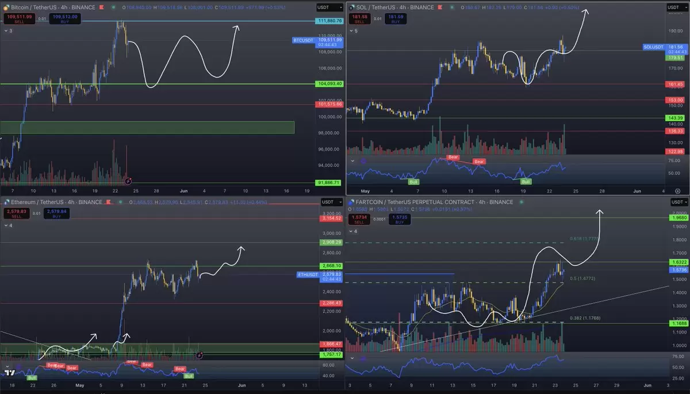Click the SOL coin logo icon
This screenshot has height=394, width=690.
click(351, 7)
